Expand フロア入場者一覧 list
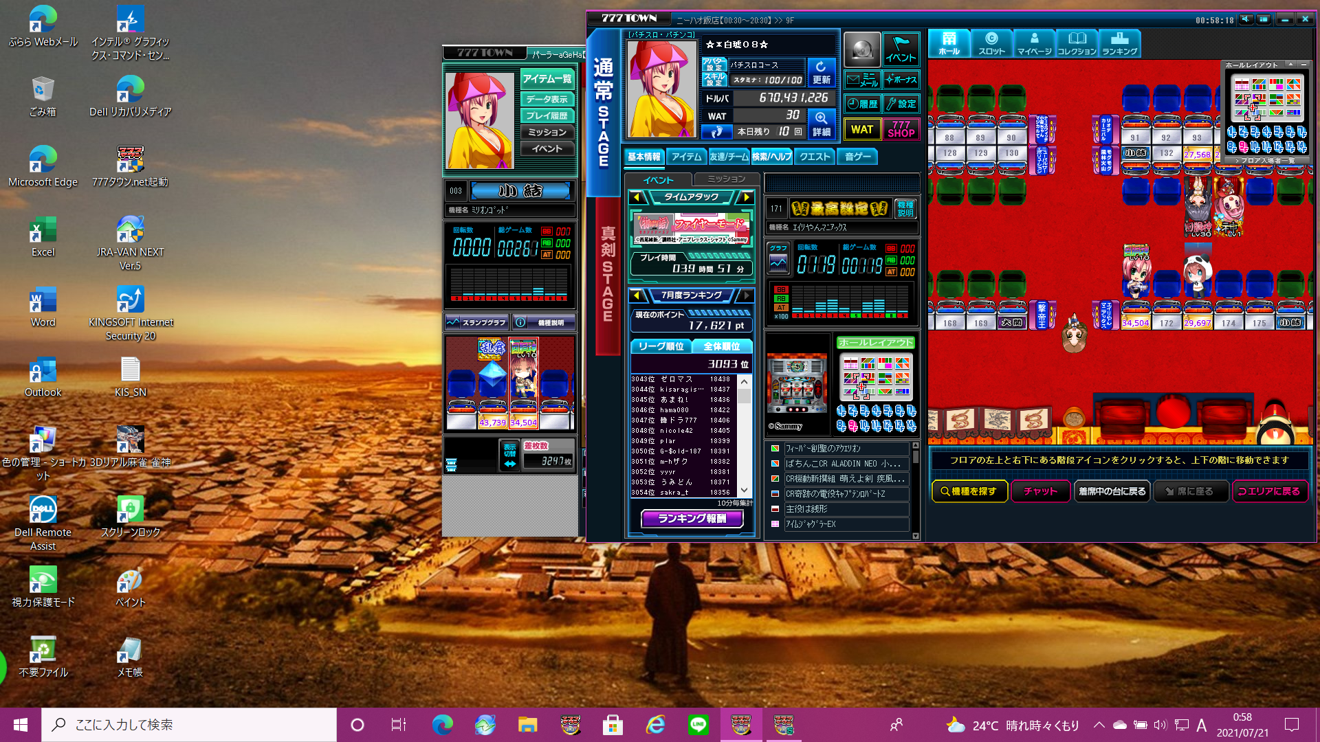The height and width of the screenshot is (742, 1320). (1267, 161)
